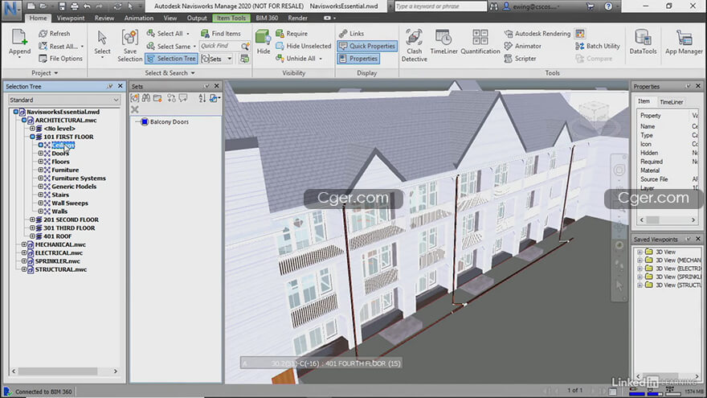Open the Item Tools tab

(x=231, y=18)
